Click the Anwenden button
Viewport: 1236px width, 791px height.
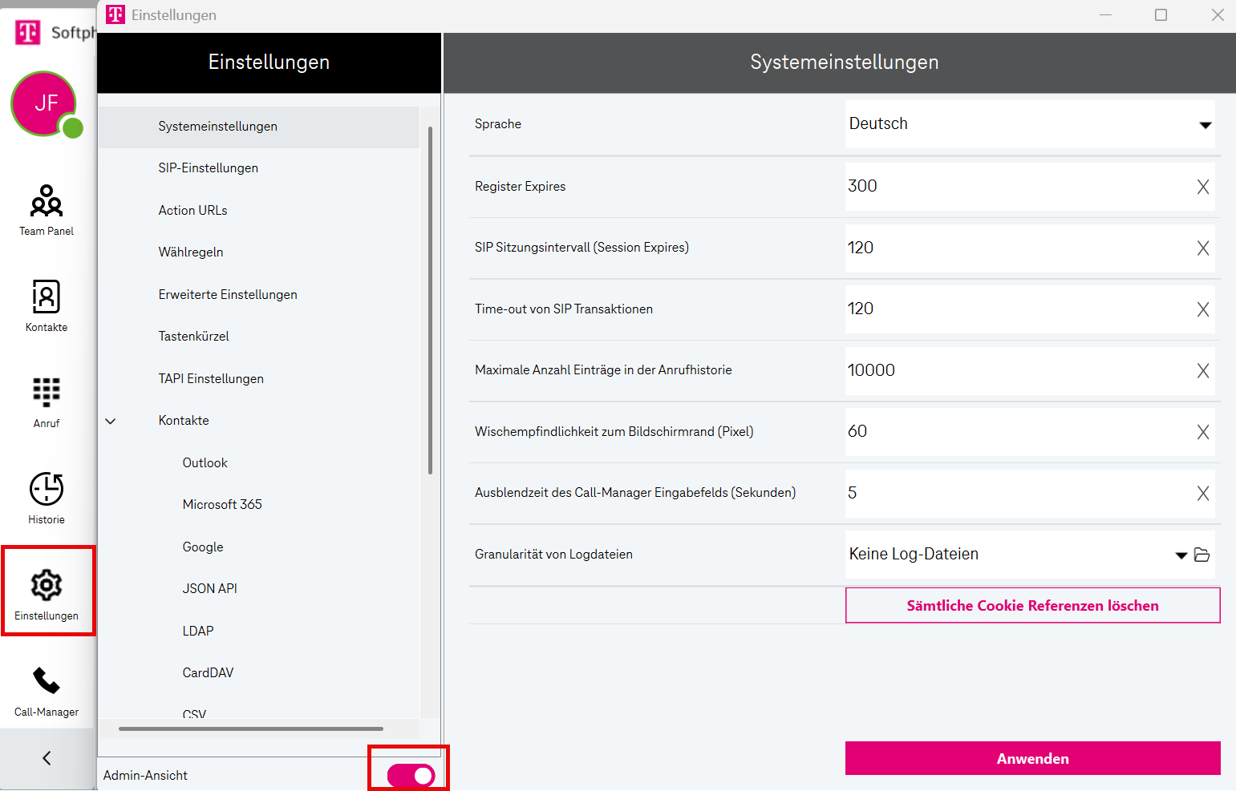(x=1032, y=758)
